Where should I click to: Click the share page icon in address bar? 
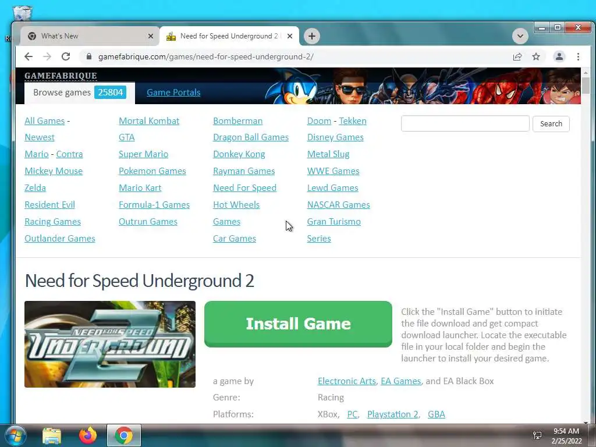(517, 56)
